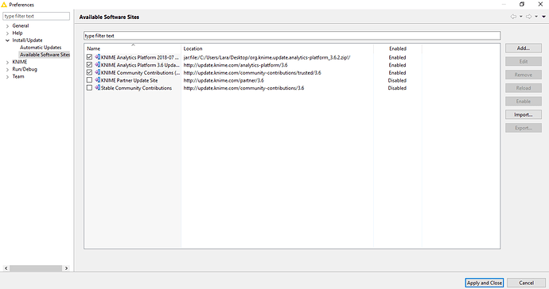Click the Enable button

click(x=524, y=102)
